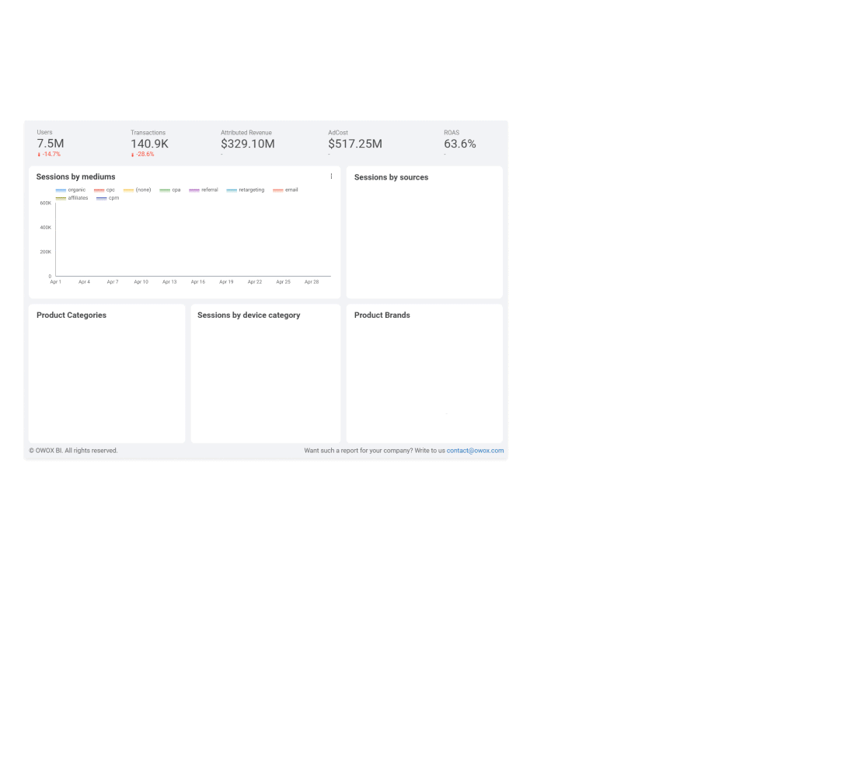844x763 pixels.
Task: Click the Sessions by device category title
Action: [x=249, y=315]
